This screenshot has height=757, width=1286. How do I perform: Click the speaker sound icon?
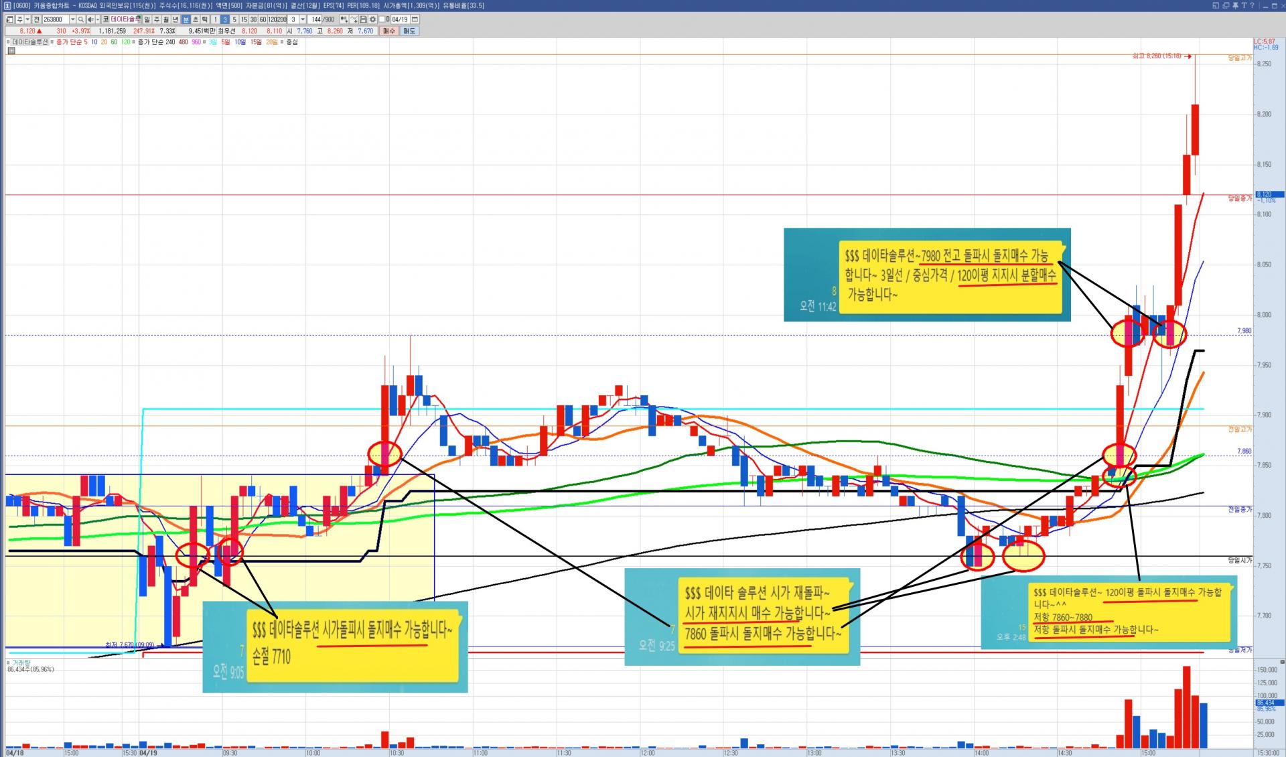click(90, 19)
